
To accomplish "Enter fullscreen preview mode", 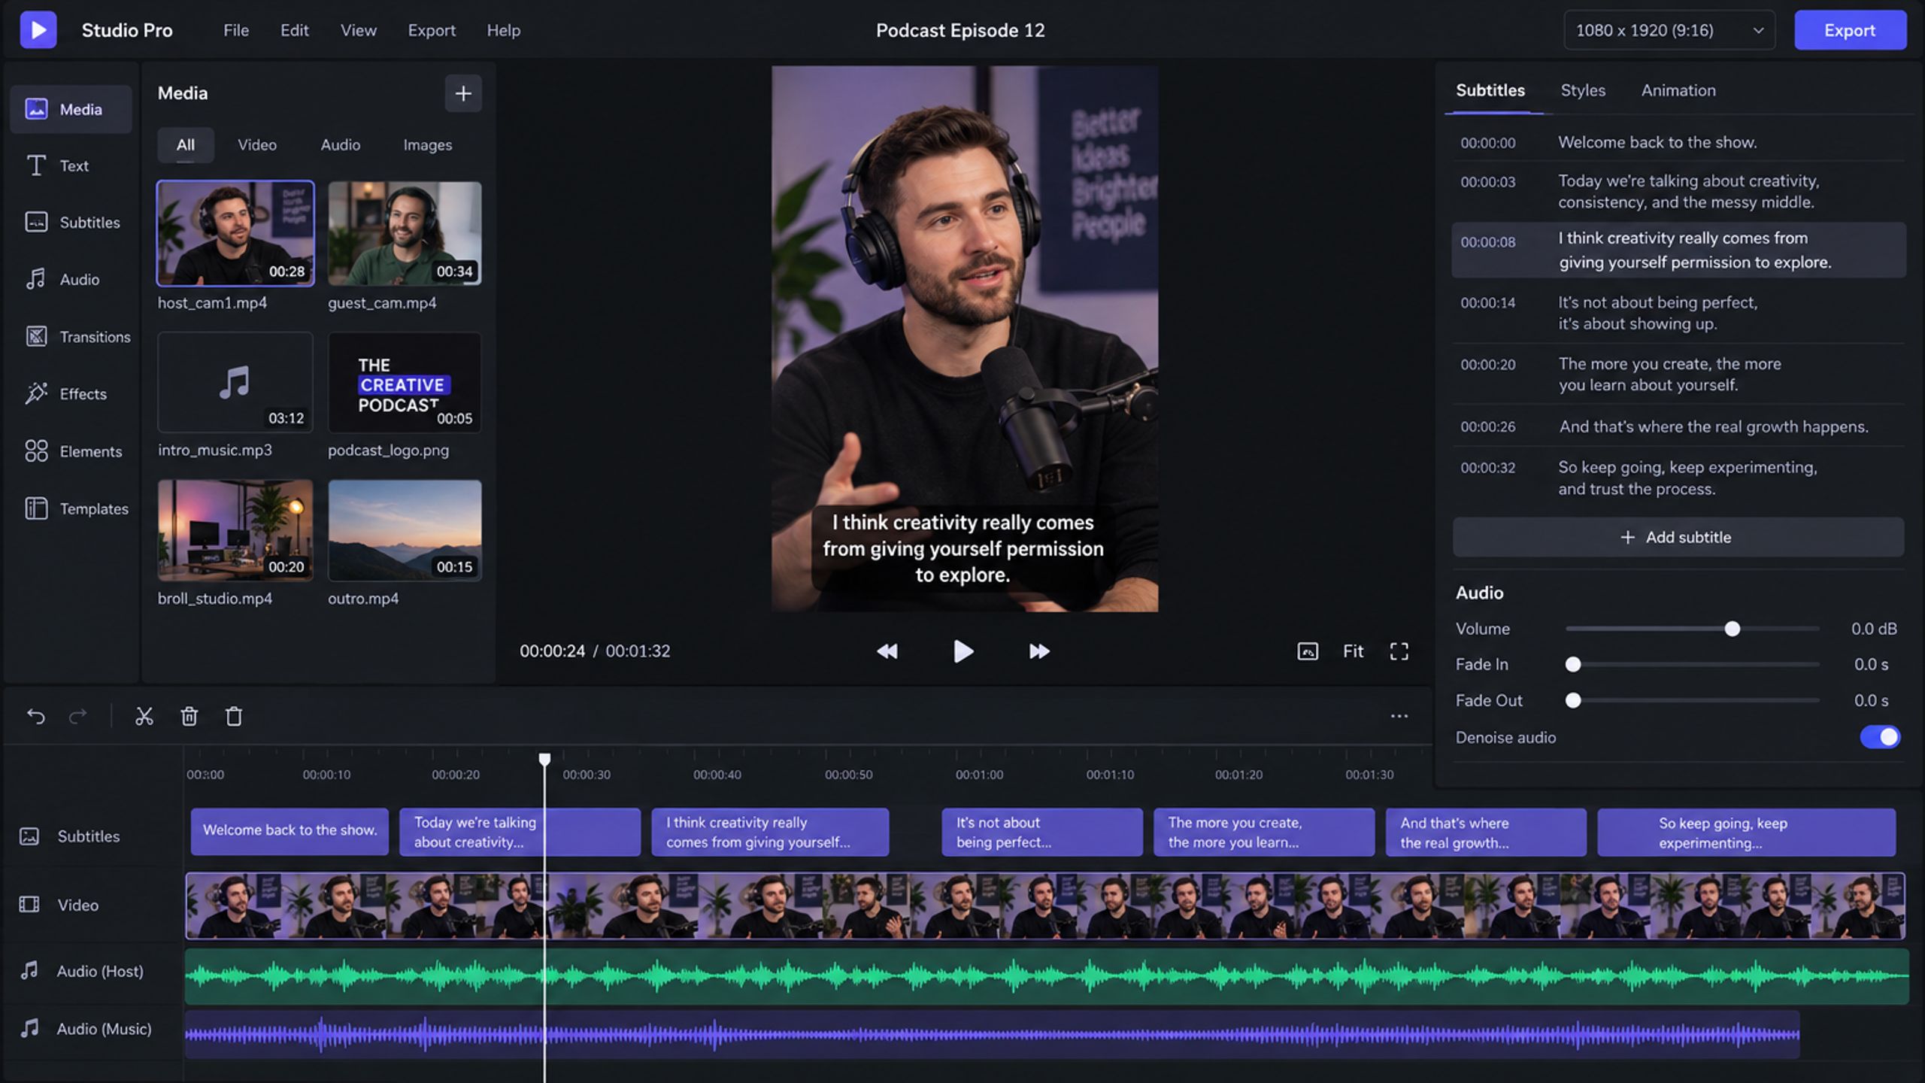I will [x=1399, y=651].
